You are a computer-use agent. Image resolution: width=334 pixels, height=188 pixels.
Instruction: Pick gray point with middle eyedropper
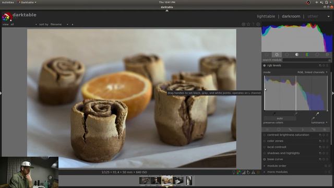coord(296,114)
